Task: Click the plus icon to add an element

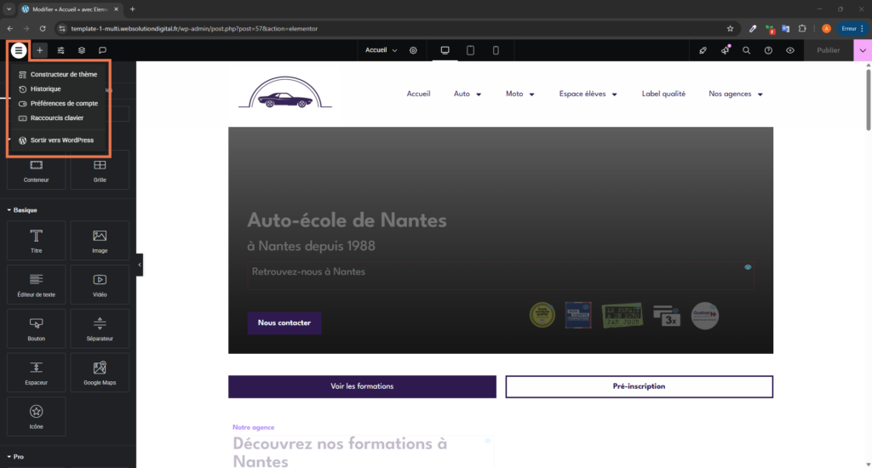Action: pyautogui.click(x=39, y=50)
